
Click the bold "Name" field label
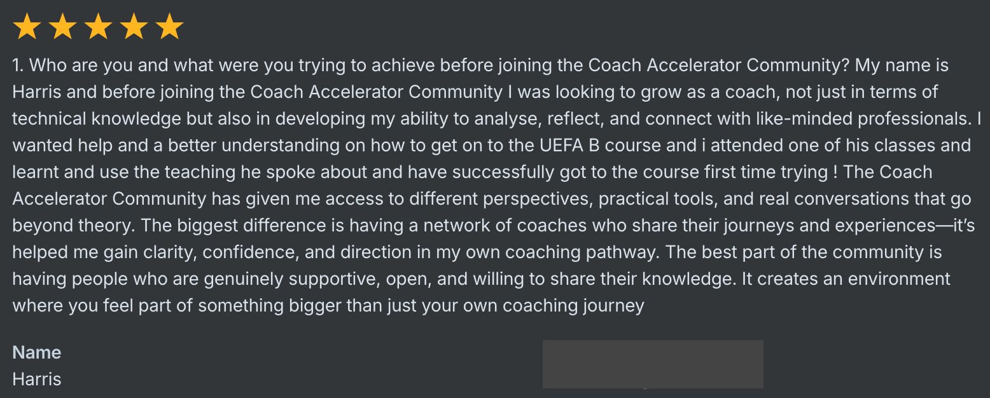pos(37,353)
